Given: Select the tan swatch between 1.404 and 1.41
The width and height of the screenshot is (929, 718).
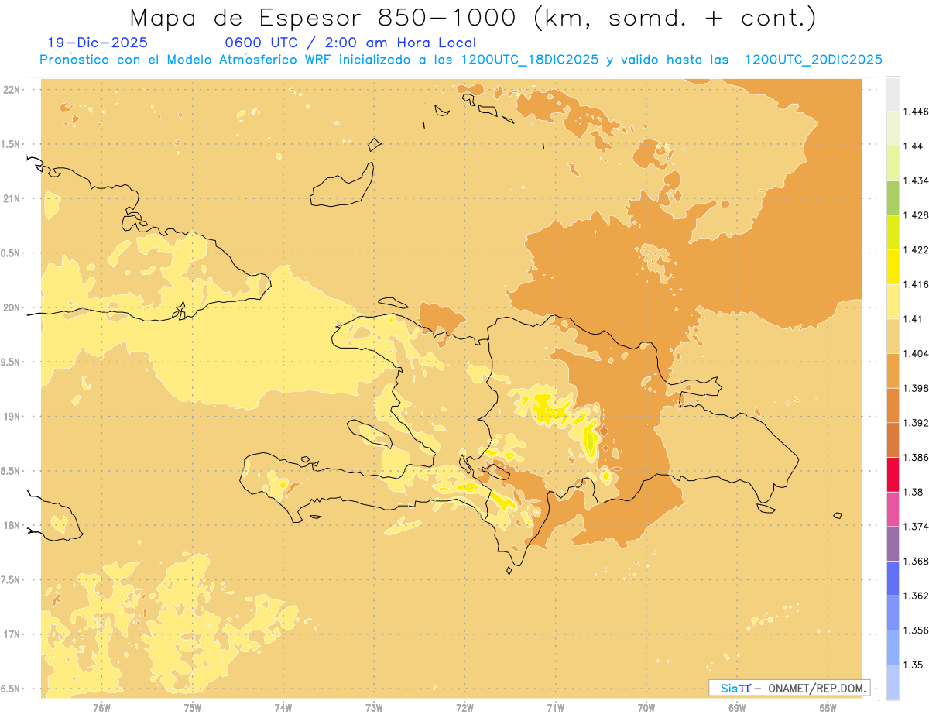Looking at the screenshot, I should click(893, 336).
